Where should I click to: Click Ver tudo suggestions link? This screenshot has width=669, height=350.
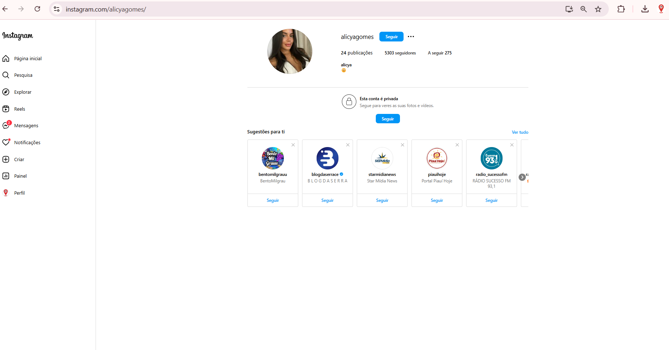(520, 132)
